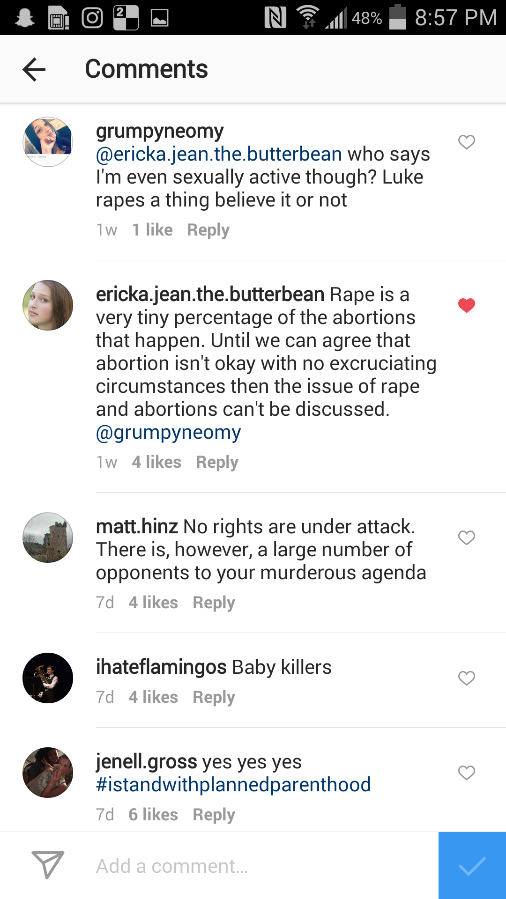Tap the back arrow in Comments header
Screen dimensions: 506x899
coord(34,69)
